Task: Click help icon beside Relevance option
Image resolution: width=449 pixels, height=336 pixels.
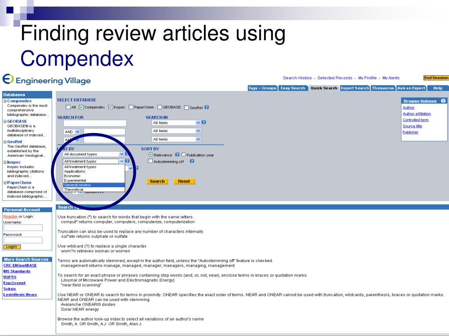Action: click(177, 154)
